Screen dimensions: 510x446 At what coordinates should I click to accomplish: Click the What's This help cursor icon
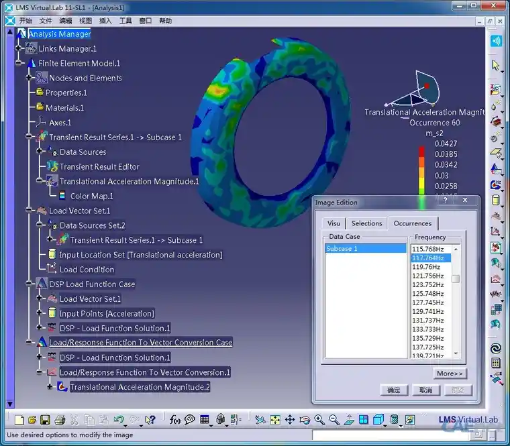150,420
